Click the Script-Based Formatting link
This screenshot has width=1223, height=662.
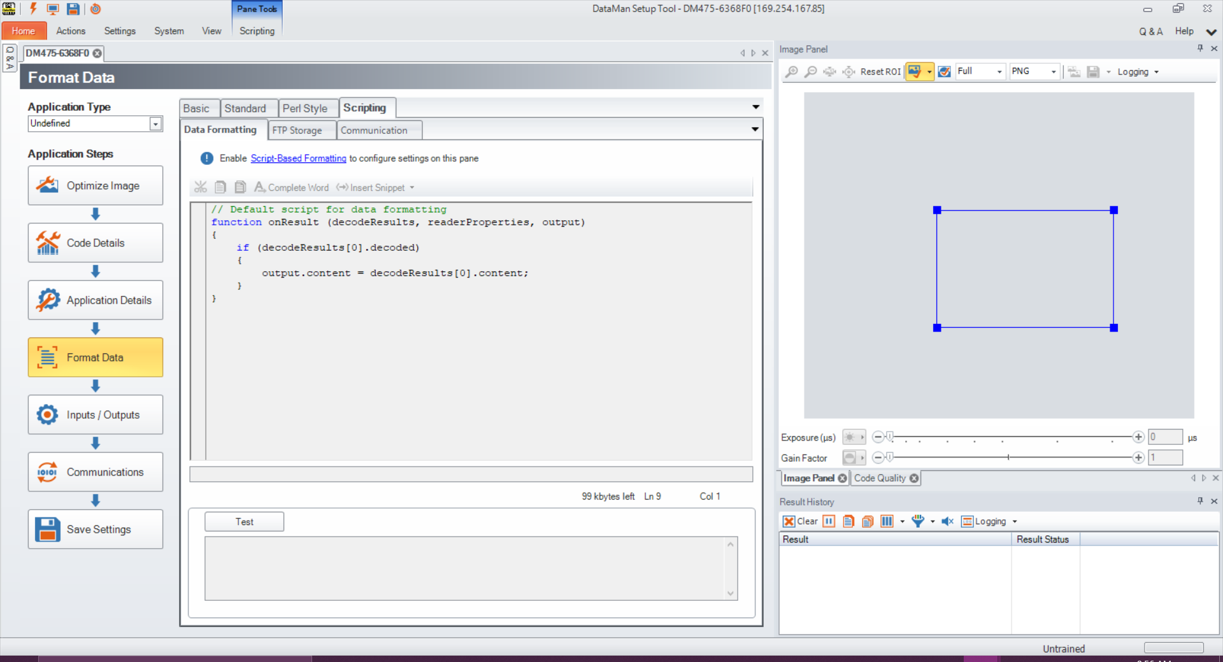(298, 158)
